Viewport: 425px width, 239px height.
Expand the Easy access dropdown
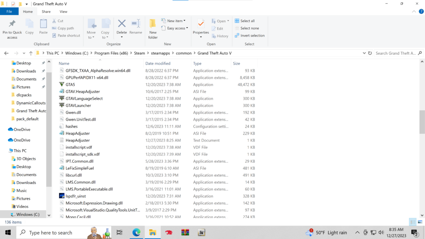point(187,28)
